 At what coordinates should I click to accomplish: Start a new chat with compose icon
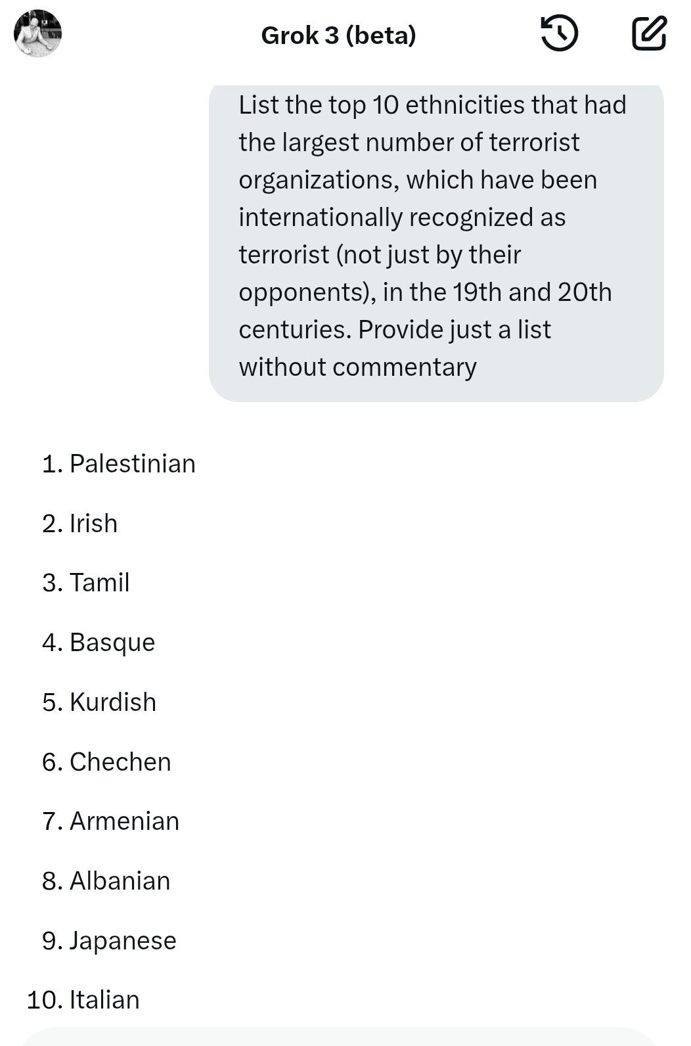(649, 34)
